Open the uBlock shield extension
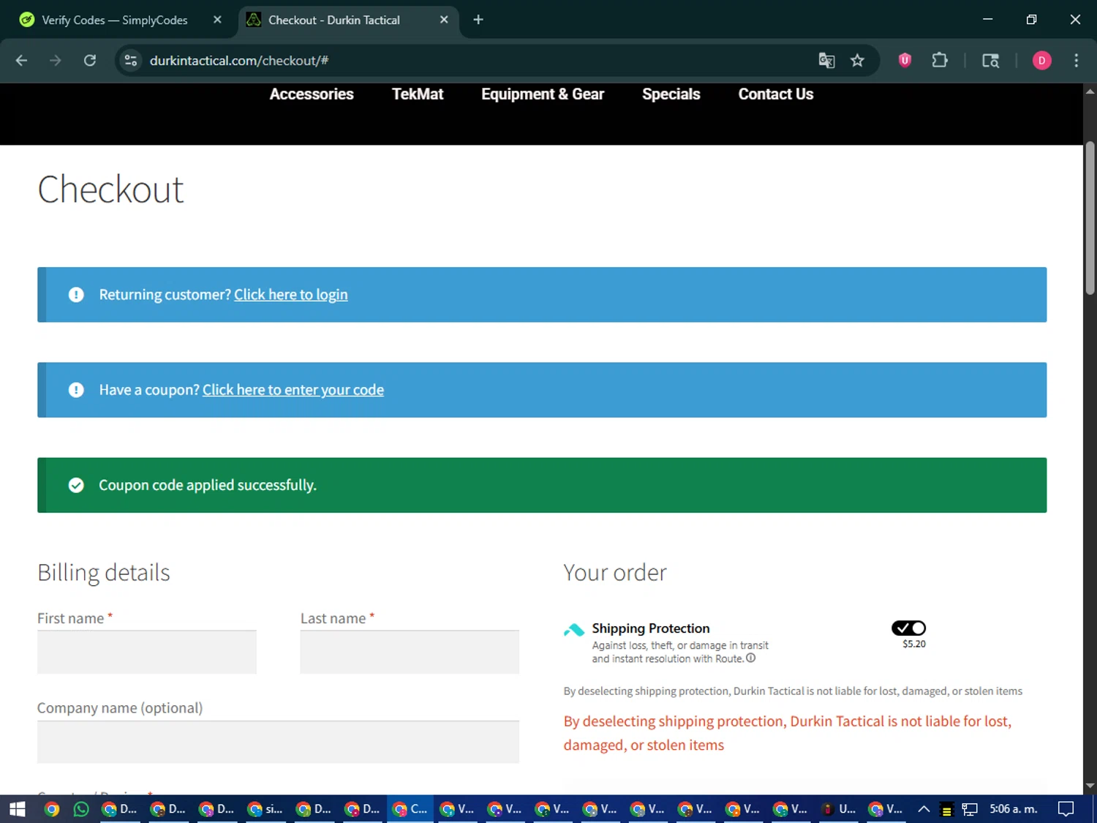 [905, 61]
